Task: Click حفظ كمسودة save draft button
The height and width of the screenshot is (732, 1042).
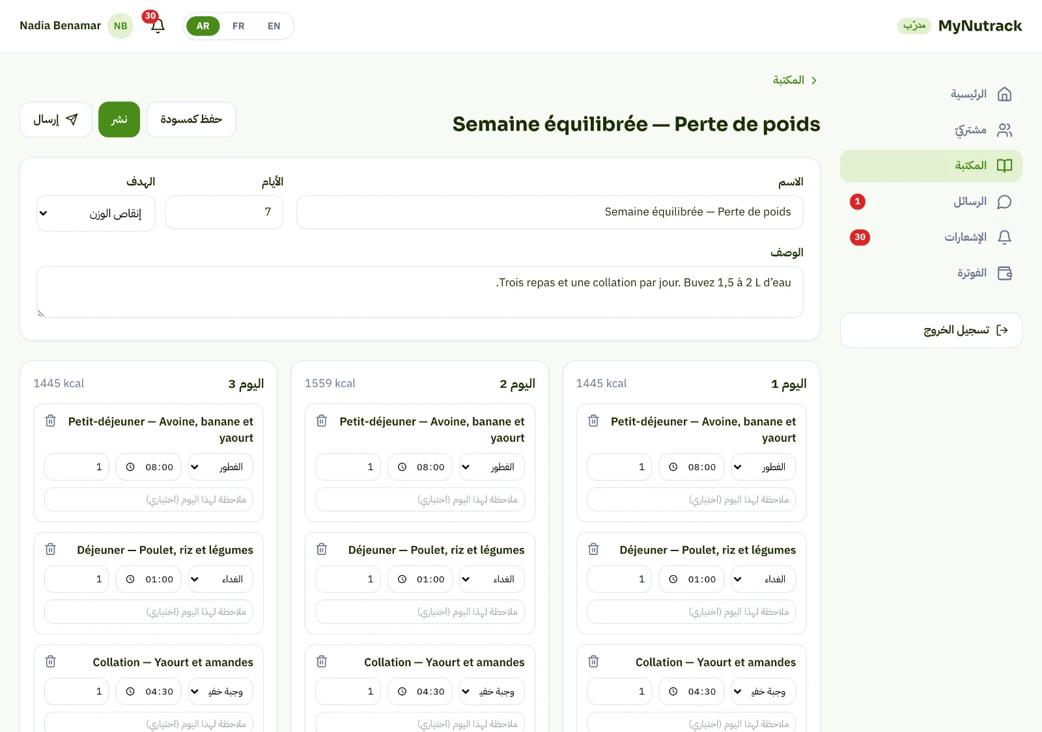Action: (x=191, y=120)
